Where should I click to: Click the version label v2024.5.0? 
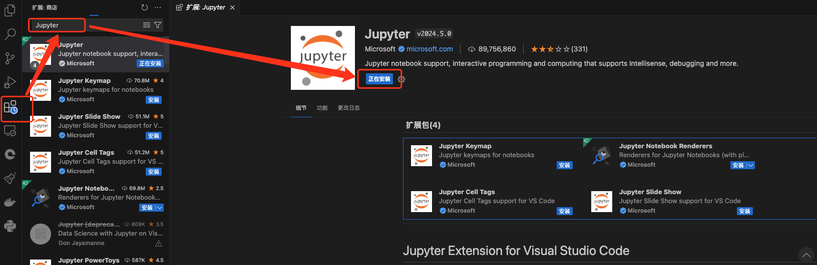coord(434,34)
